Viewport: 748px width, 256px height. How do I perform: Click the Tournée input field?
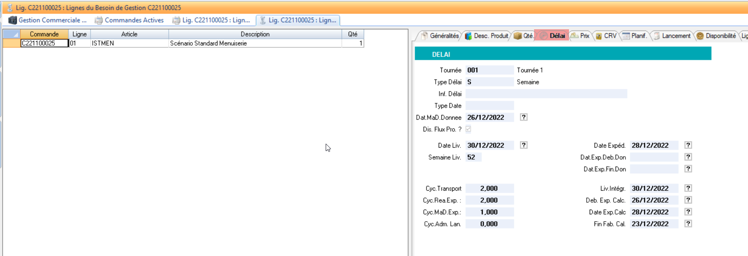coord(489,70)
